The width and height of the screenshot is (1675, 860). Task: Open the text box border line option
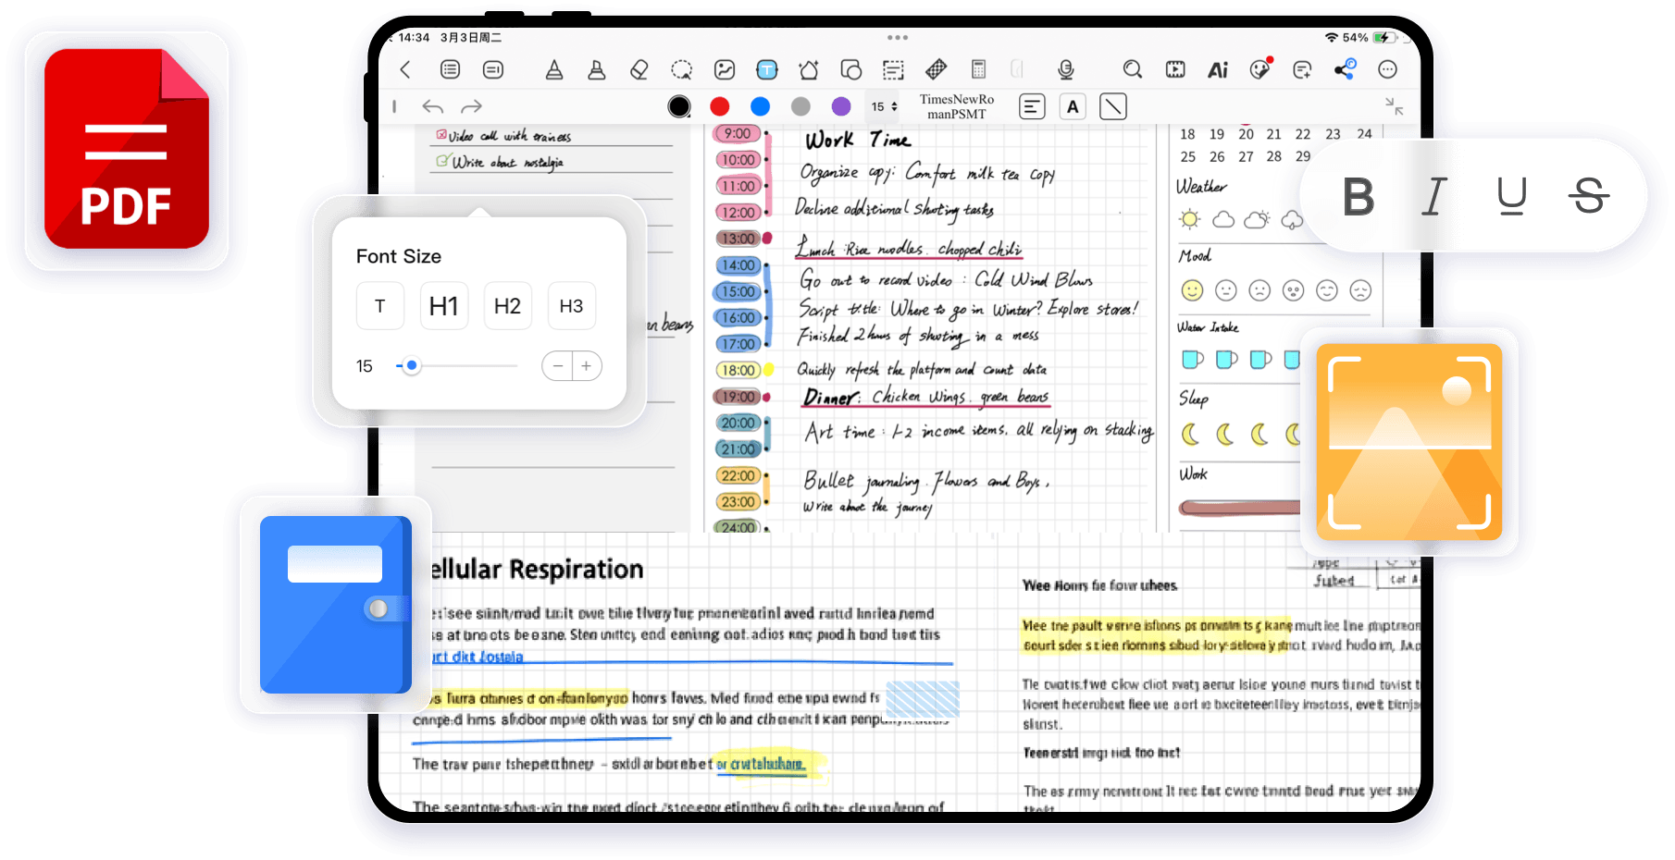coord(1113,107)
